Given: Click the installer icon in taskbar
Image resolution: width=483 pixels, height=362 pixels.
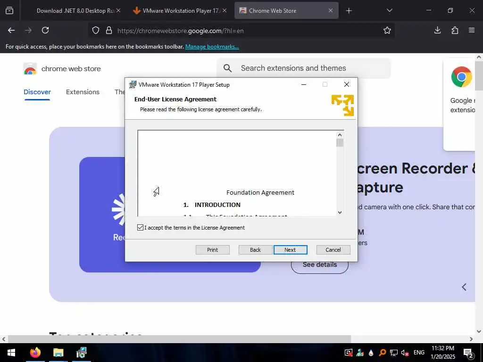Looking at the screenshot, I should (81, 353).
